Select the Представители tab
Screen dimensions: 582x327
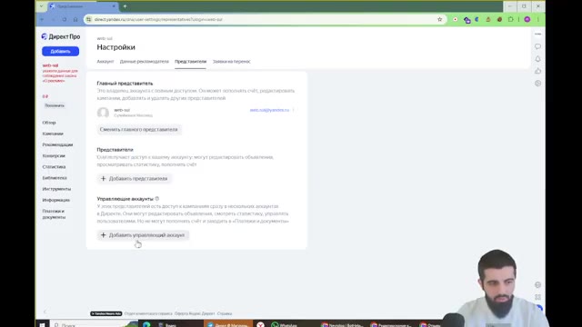(190, 62)
